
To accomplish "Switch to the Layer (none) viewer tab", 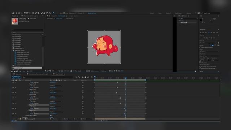I will (x=74, y=16).
